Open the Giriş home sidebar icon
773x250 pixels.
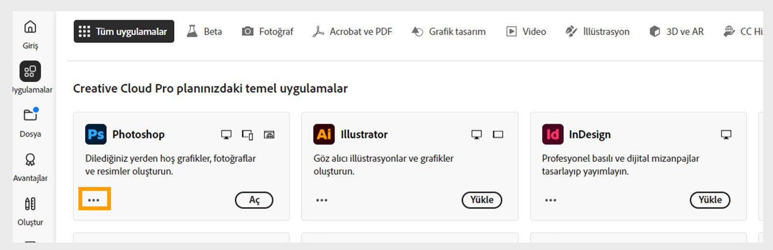30,27
